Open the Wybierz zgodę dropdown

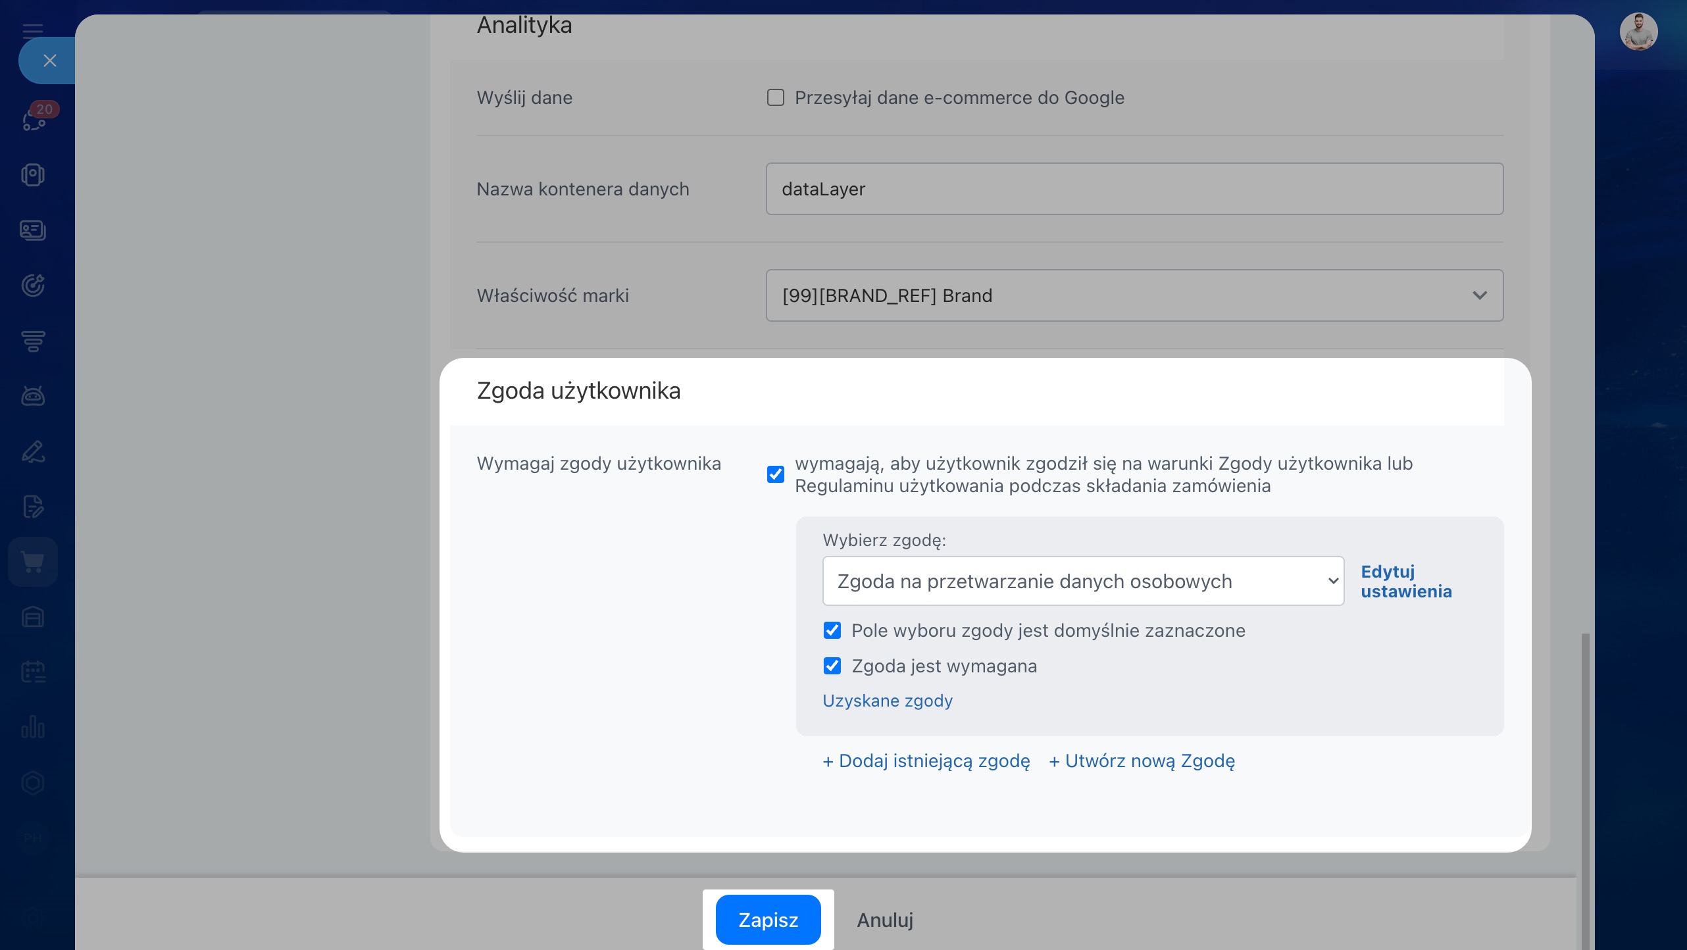[1083, 581]
